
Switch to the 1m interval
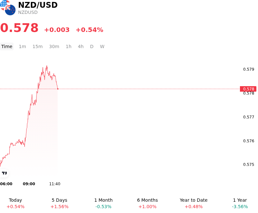[22, 46]
